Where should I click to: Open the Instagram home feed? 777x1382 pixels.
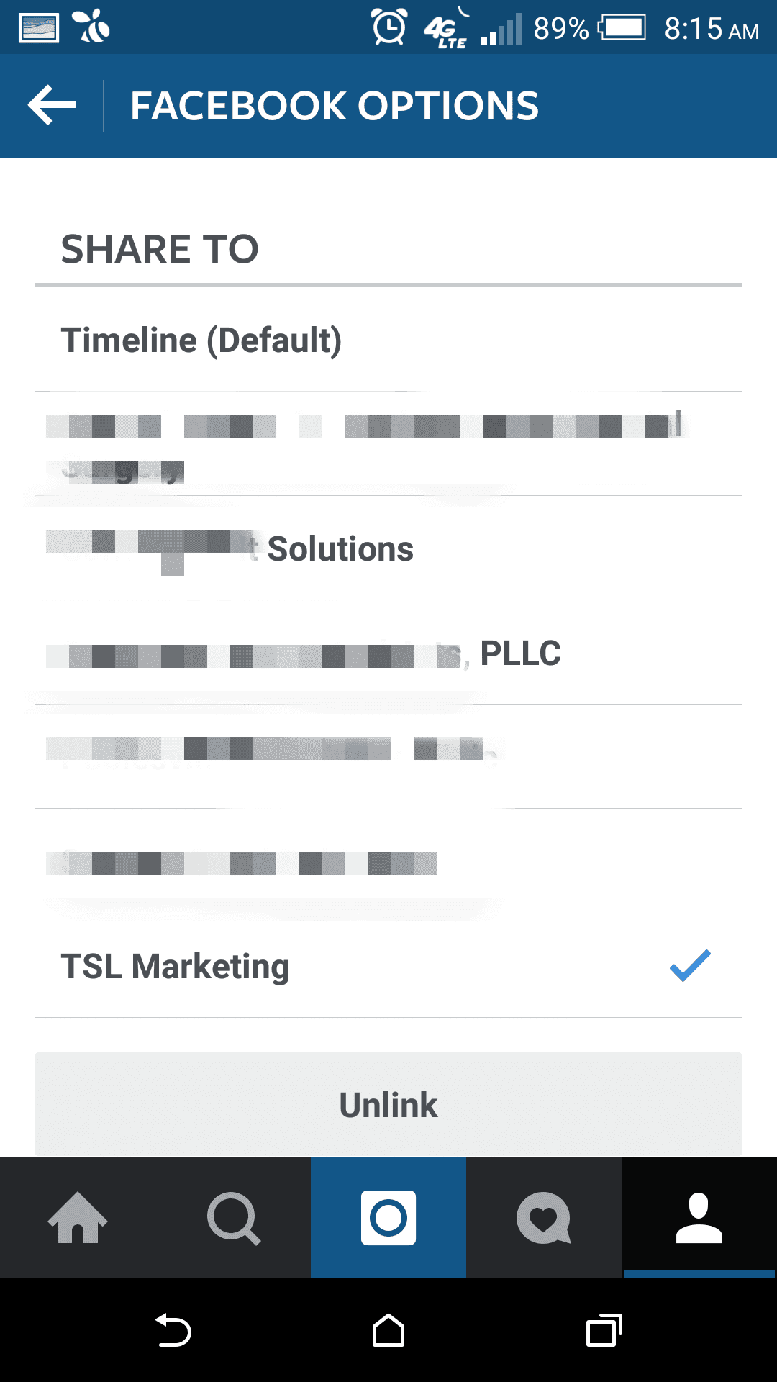78,1218
